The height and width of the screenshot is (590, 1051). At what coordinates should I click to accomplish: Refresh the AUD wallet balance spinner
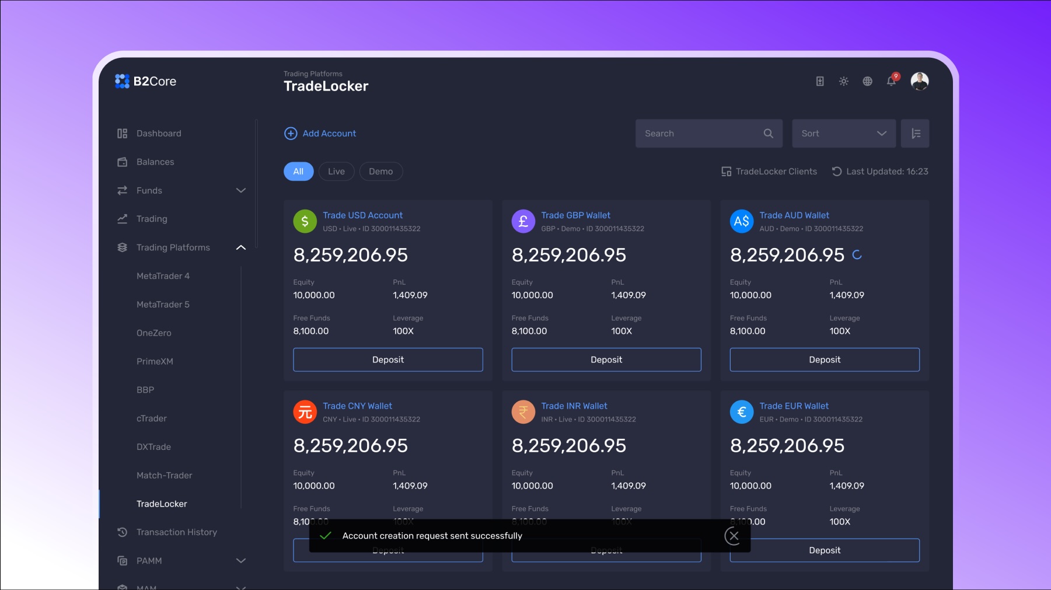pos(857,255)
